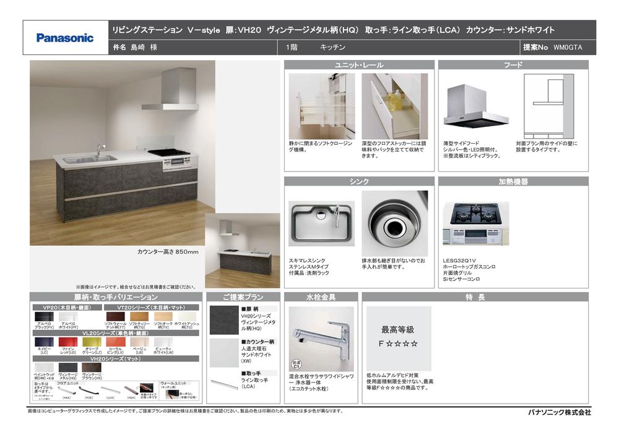The width and height of the screenshot is (619, 437).
Task: Pick the White Ash [TU] swatch
Action: (187, 316)
